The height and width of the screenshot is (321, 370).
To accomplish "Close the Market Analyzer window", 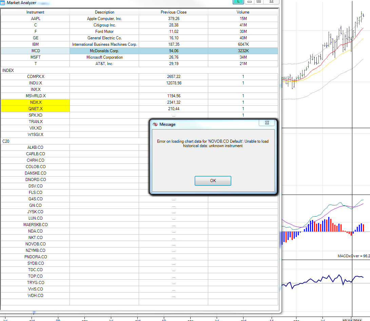I will click(x=271, y=2).
